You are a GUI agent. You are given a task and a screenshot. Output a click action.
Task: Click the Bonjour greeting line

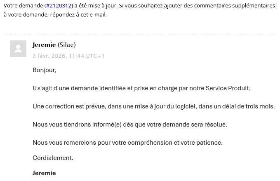44,70
